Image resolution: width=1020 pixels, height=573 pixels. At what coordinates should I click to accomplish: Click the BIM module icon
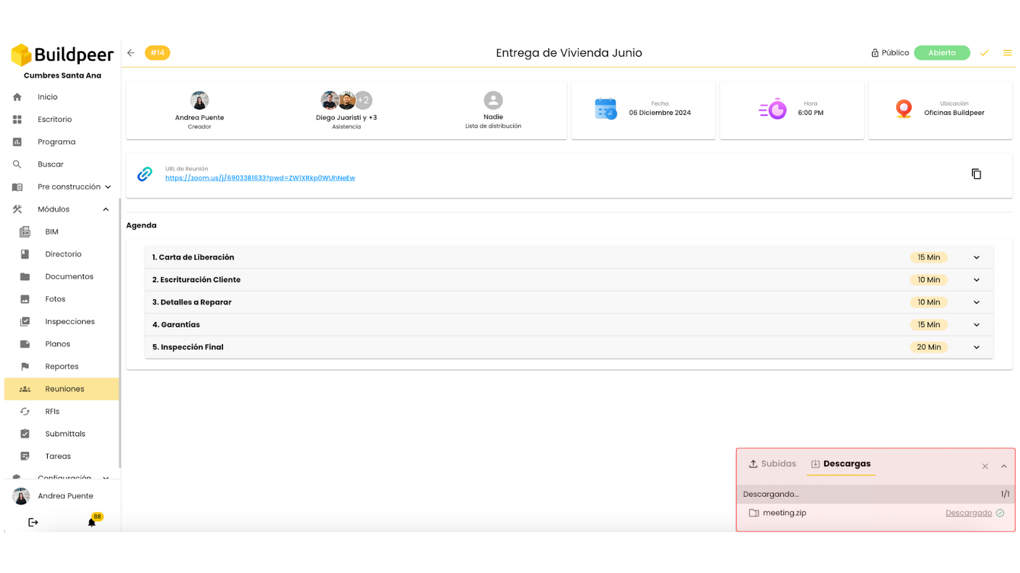(x=25, y=232)
